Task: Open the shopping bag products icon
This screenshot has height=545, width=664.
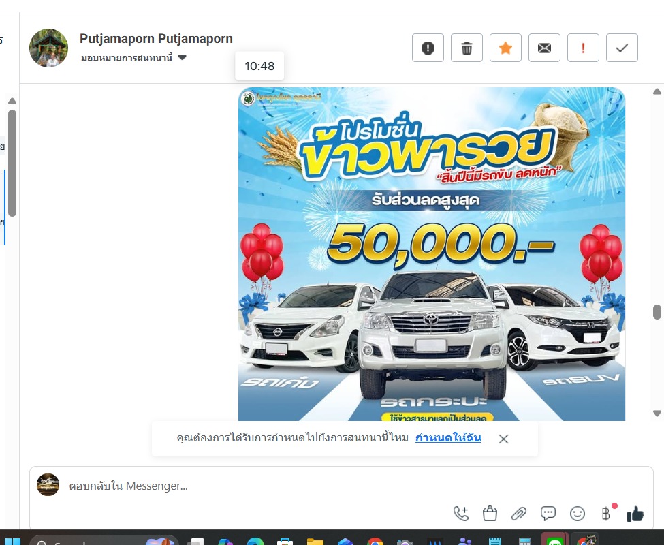Action: 490,514
